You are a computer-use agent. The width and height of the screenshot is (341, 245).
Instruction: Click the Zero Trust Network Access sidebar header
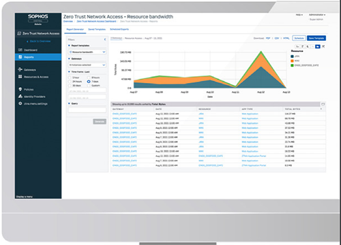[38, 33]
